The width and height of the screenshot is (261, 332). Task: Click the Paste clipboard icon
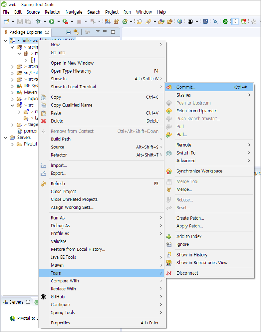tap(43, 113)
